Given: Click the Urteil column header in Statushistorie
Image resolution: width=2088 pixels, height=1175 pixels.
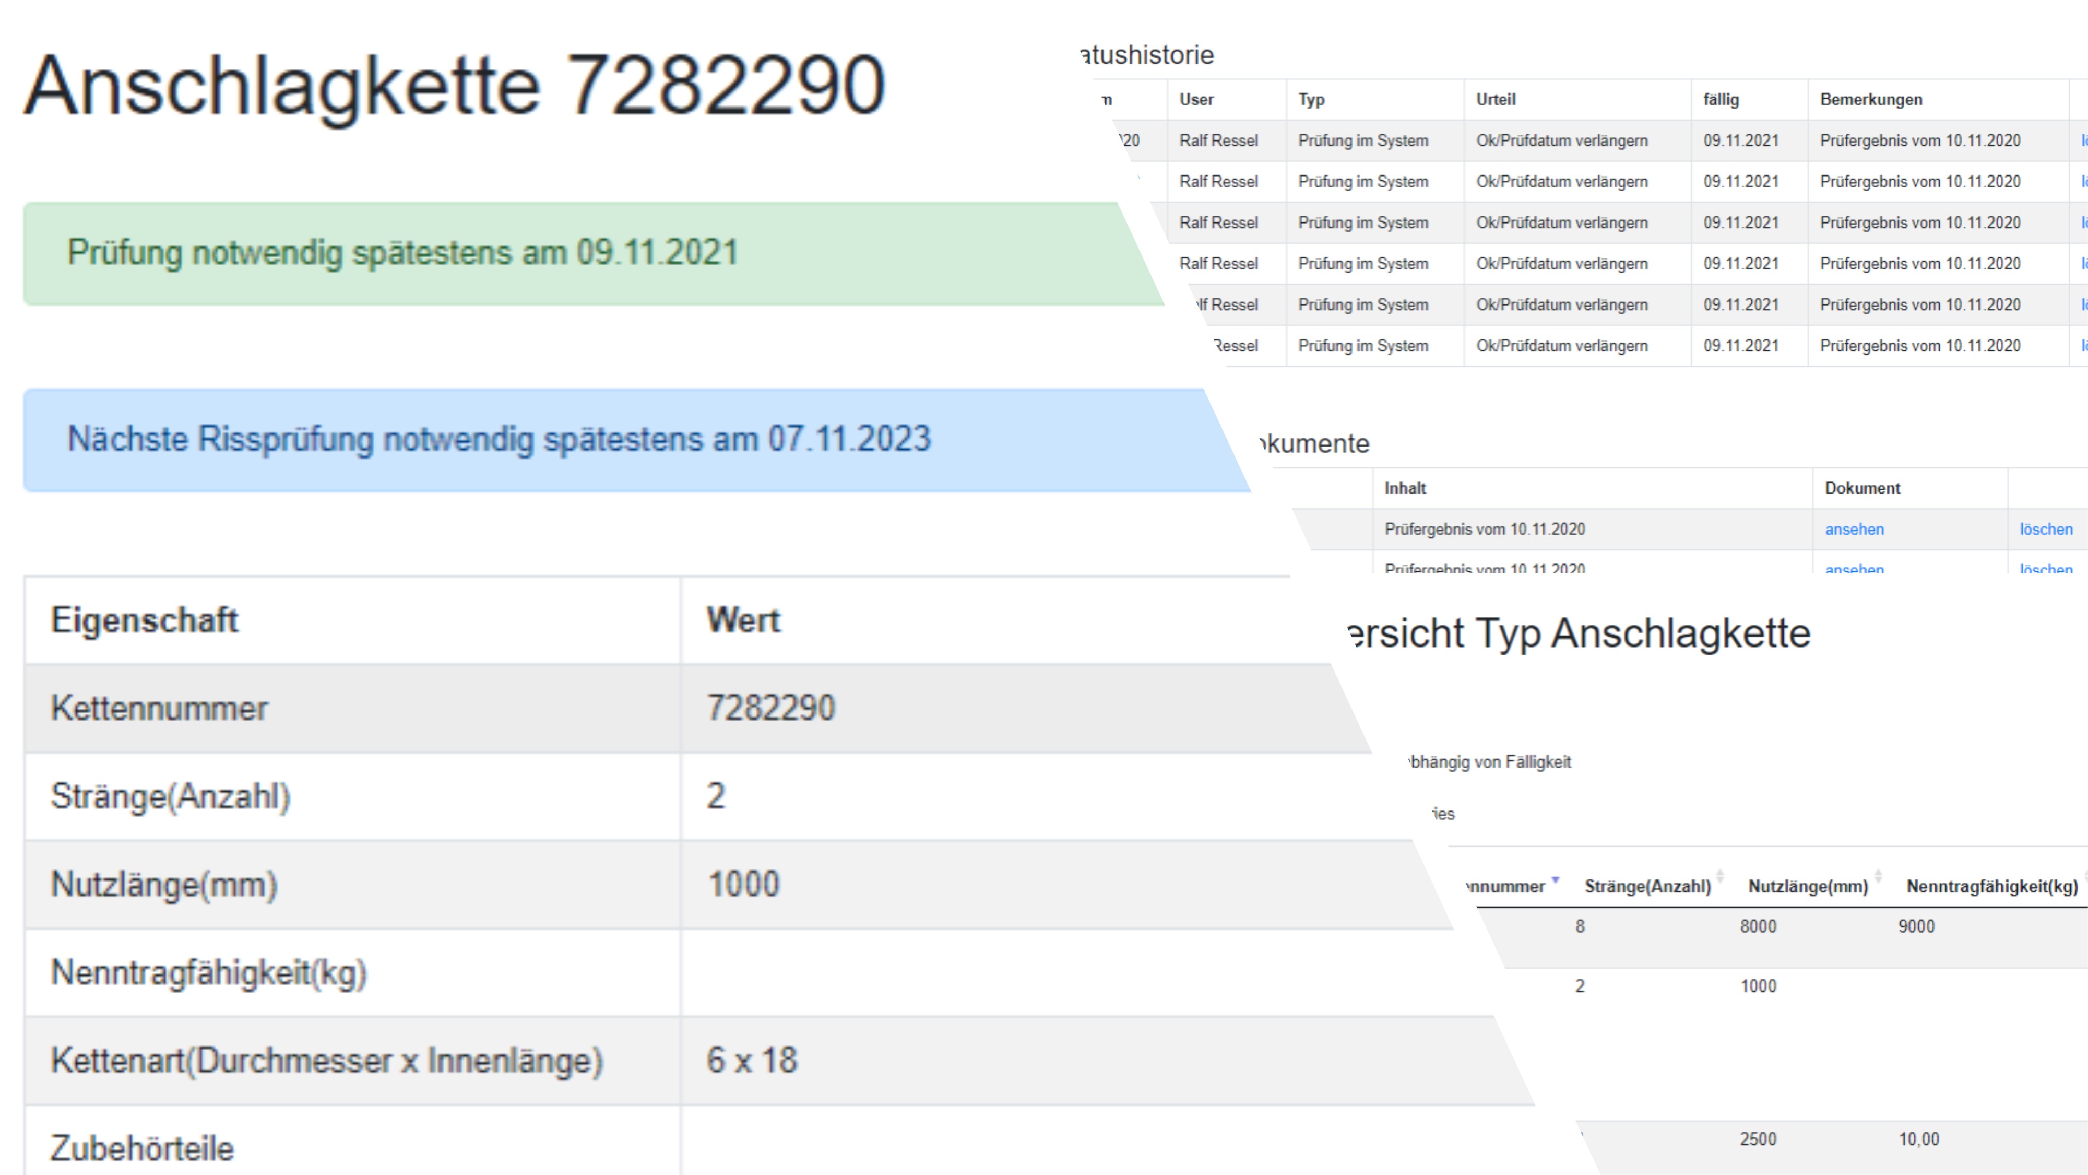Looking at the screenshot, I should 1496,100.
